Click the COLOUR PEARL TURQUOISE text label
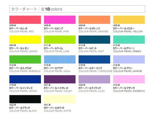Viewport: 156px width, 121px height. pos(95,71)
